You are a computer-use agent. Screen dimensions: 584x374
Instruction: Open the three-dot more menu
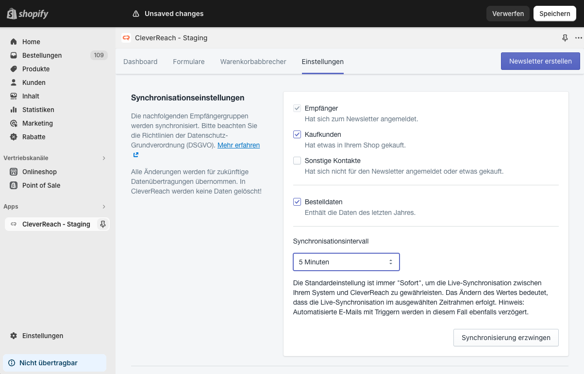[x=578, y=38]
